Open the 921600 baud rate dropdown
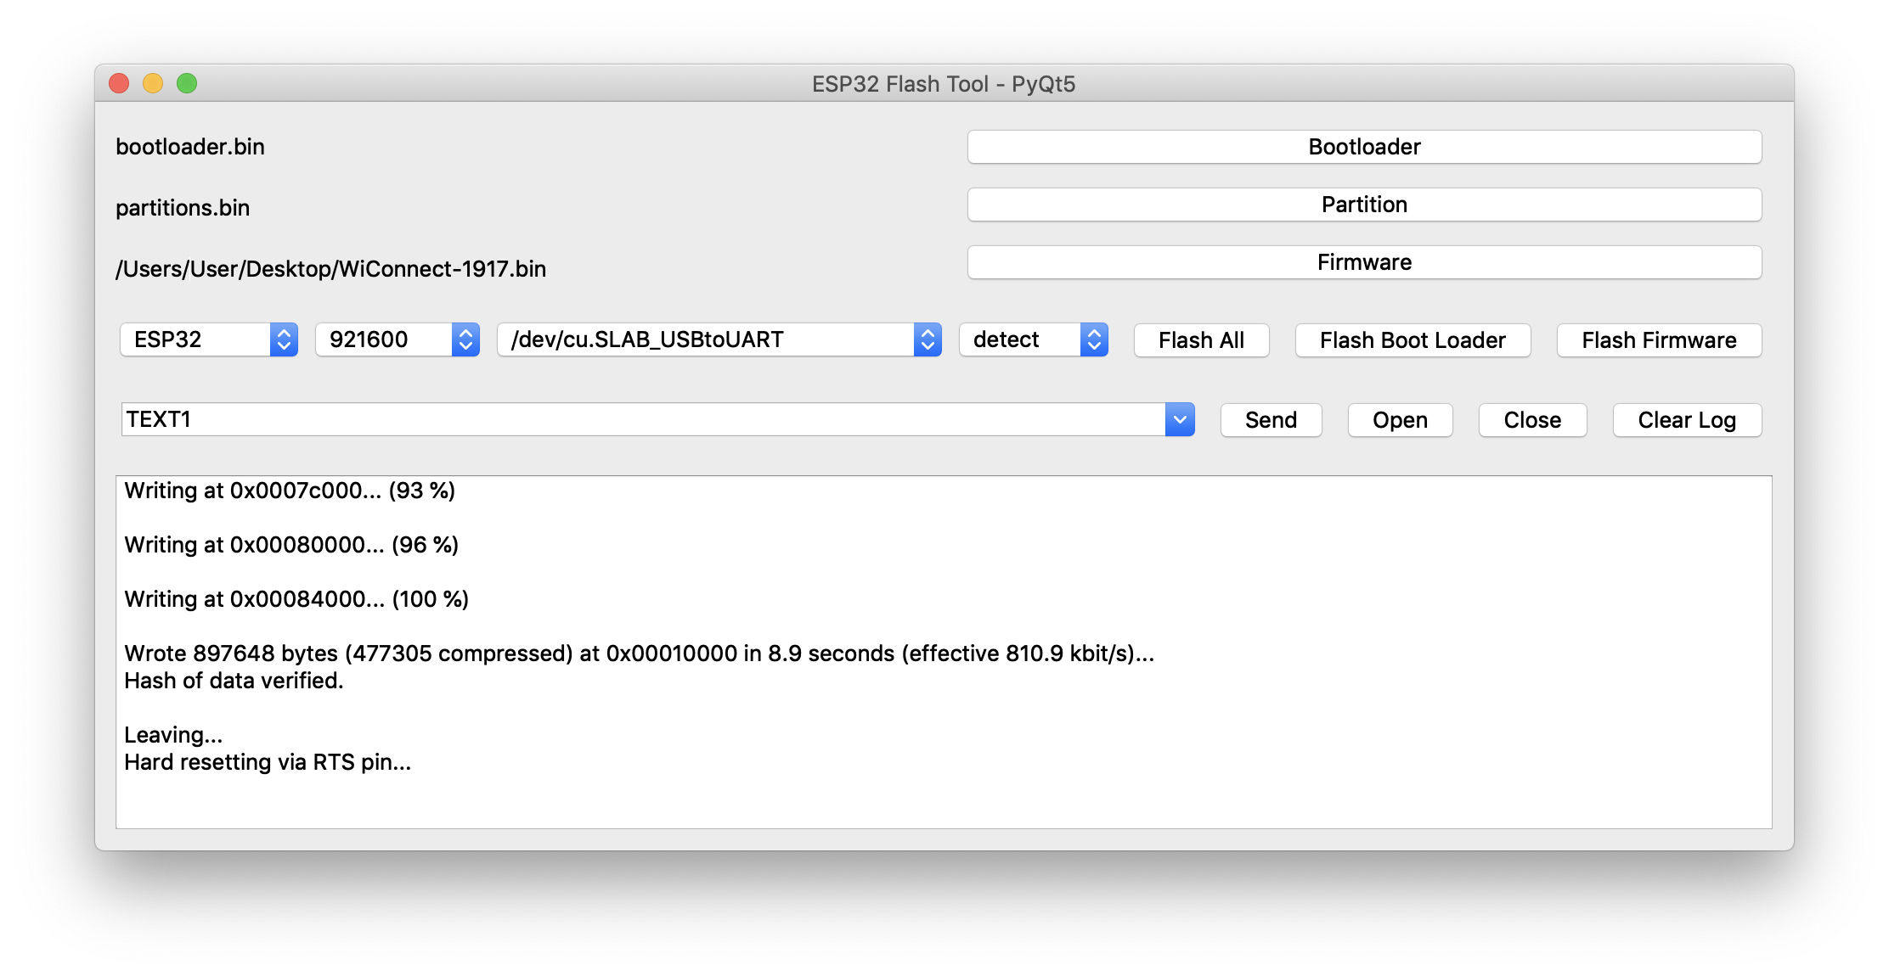Viewport: 1889px width, 976px height. tap(398, 339)
